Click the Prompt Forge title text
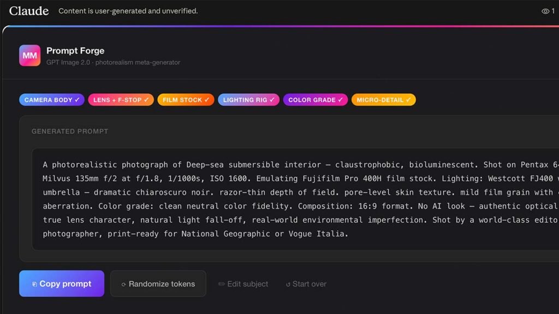The height and width of the screenshot is (314, 559). (75, 51)
